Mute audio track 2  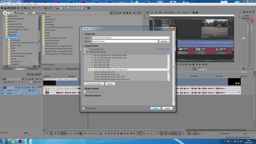[33, 88]
